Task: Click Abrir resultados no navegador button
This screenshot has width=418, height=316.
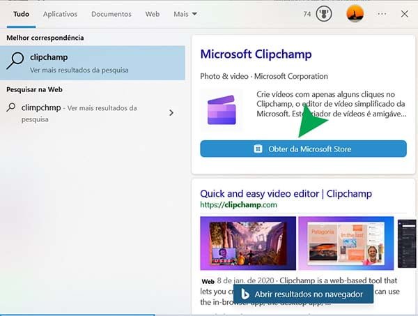Action: 303,294
